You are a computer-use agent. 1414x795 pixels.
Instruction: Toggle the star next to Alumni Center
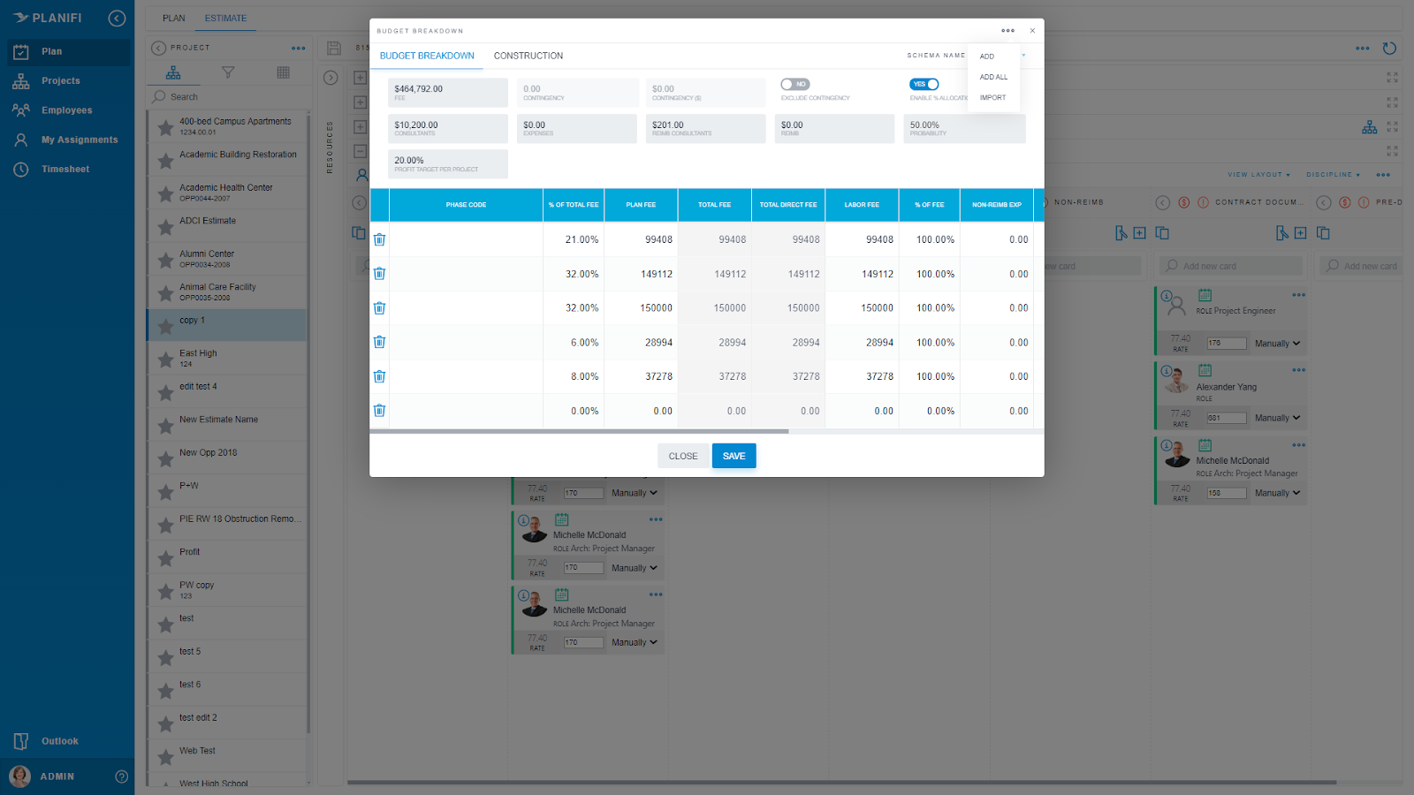(164, 258)
